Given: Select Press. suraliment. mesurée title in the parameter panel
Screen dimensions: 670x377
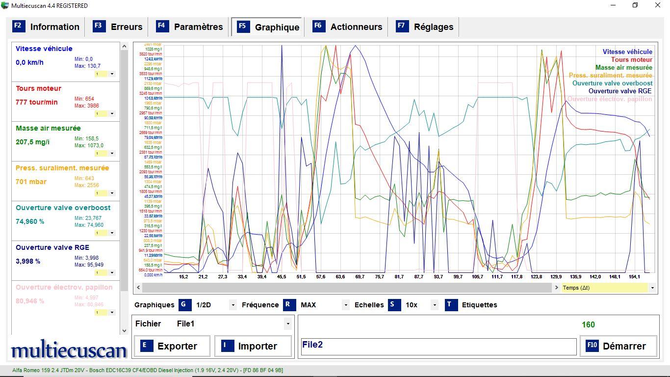Looking at the screenshot, I should click(62, 168).
